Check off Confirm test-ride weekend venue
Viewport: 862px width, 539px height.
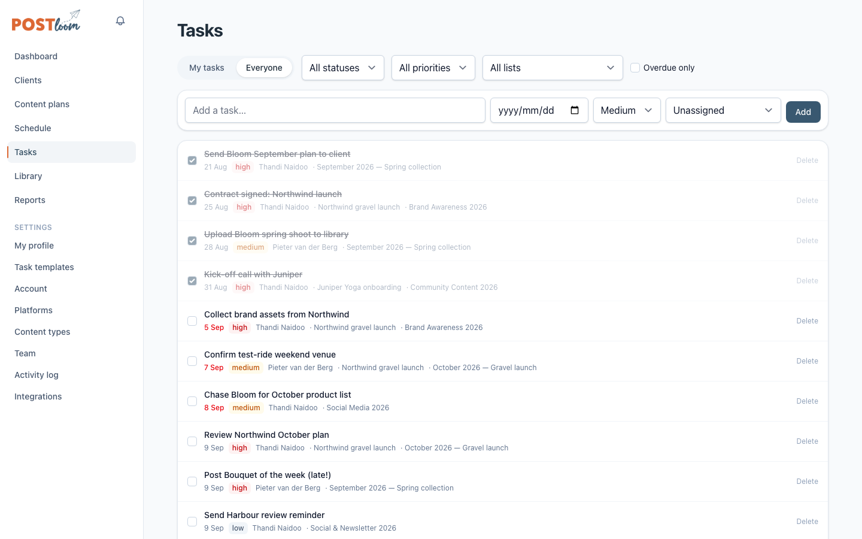pyautogui.click(x=192, y=361)
